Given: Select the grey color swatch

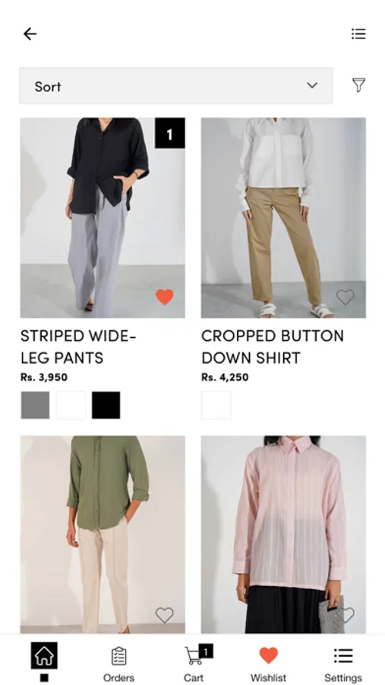Looking at the screenshot, I should pos(36,405).
